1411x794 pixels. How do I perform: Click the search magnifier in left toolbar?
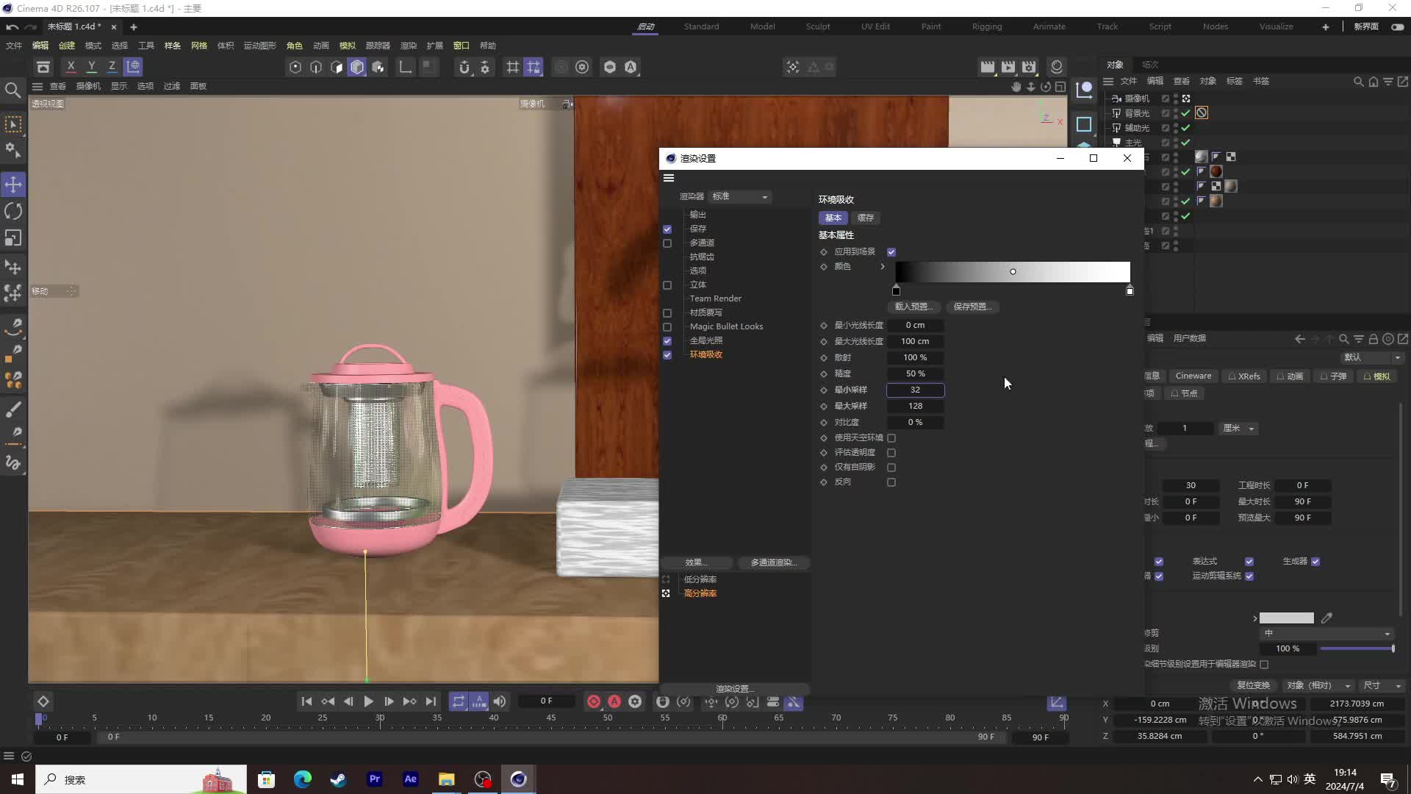point(12,90)
